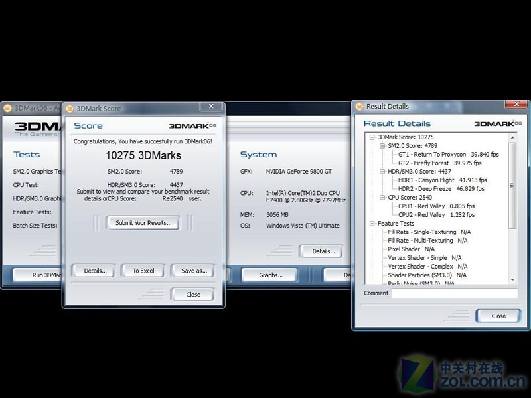
Task: Select HDR2 - Deep Freeze row
Action: tap(441, 189)
